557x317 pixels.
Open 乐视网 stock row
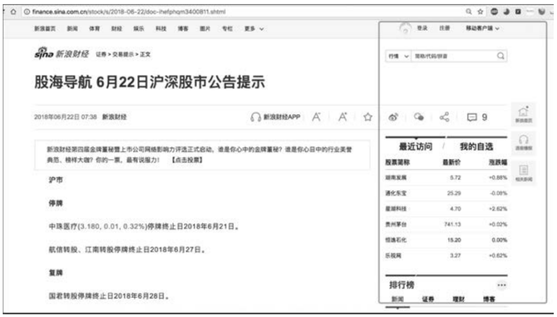[x=446, y=255]
